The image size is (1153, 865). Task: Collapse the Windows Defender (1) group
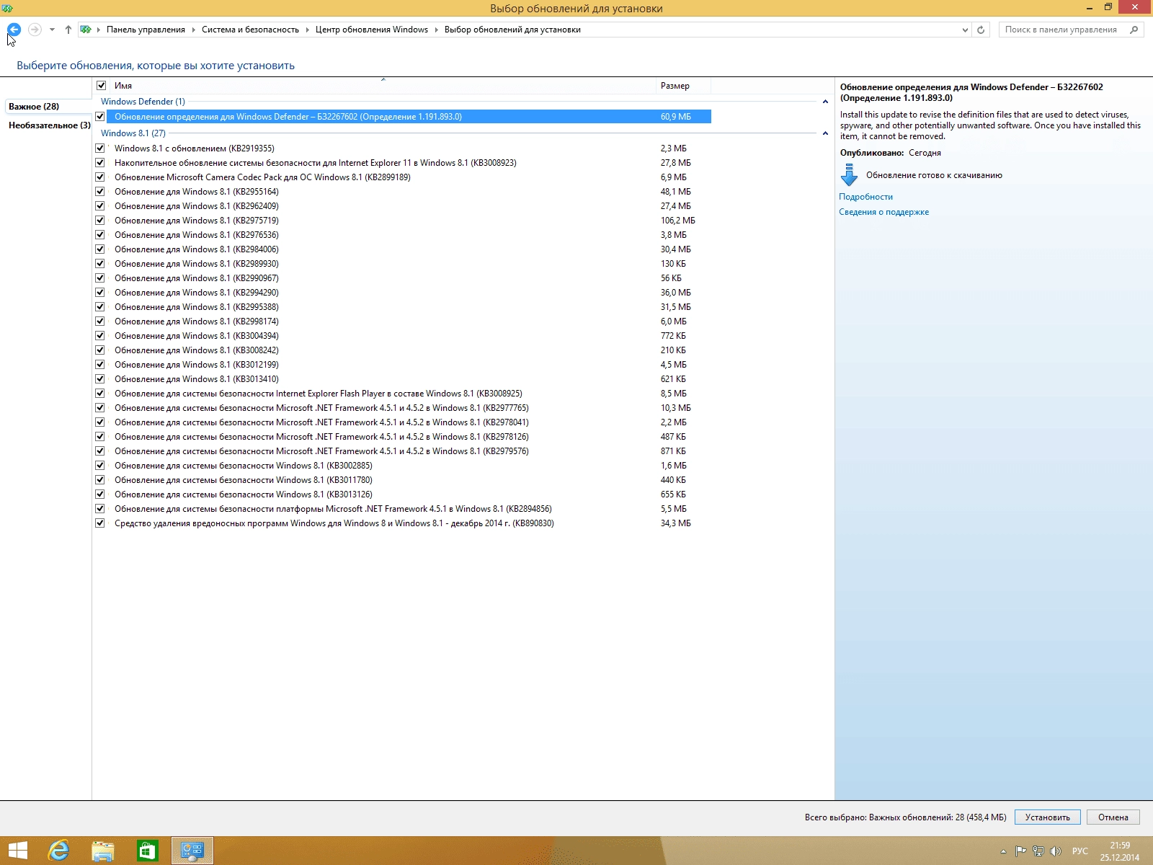pyautogui.click(x=825, y=102)
